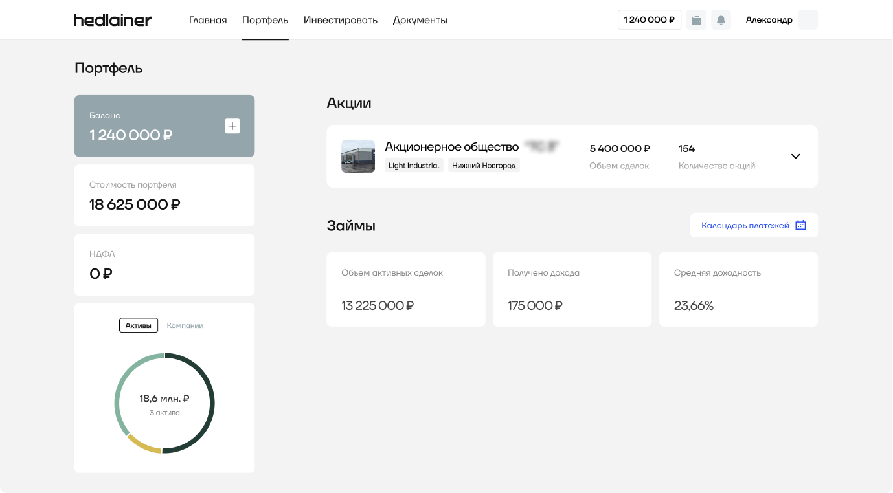The height and width of the screenshot is (493, 893).
Task: Open notifications bell icon
Action: (721, 20)
